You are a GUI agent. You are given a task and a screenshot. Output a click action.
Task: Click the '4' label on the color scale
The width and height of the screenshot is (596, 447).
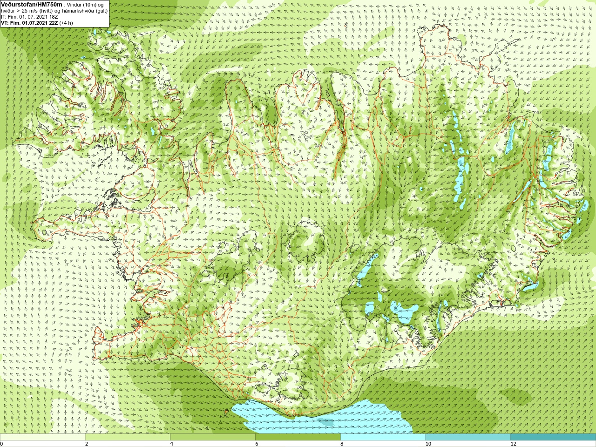pos(172,444)
